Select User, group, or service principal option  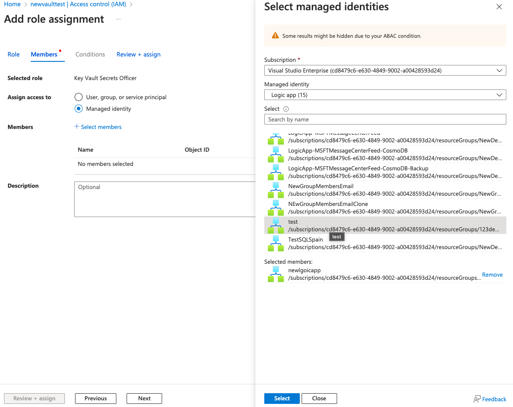(x=79, y=97)
